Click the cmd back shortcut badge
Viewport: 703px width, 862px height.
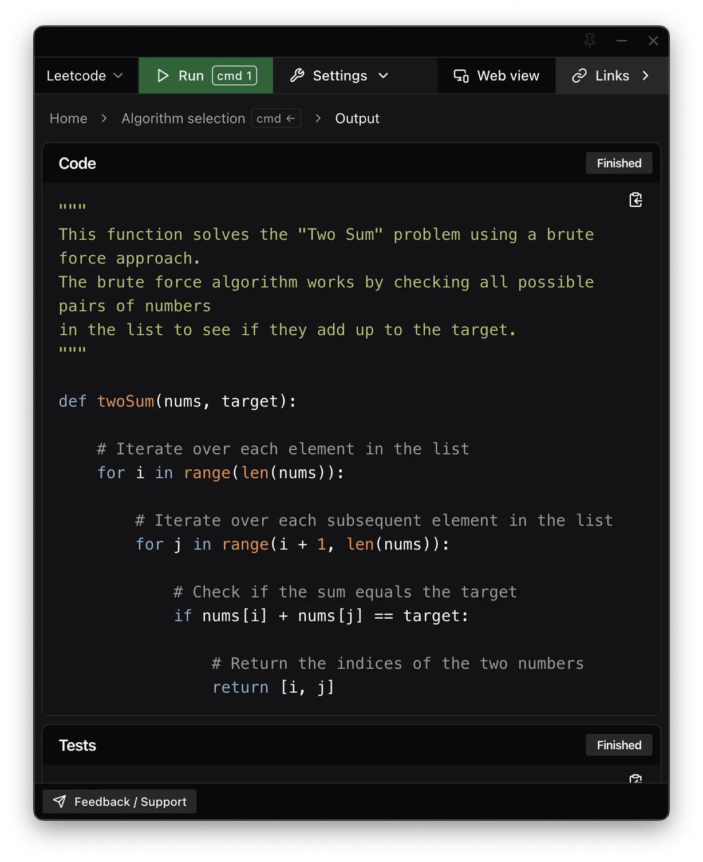tap(276, 118)
